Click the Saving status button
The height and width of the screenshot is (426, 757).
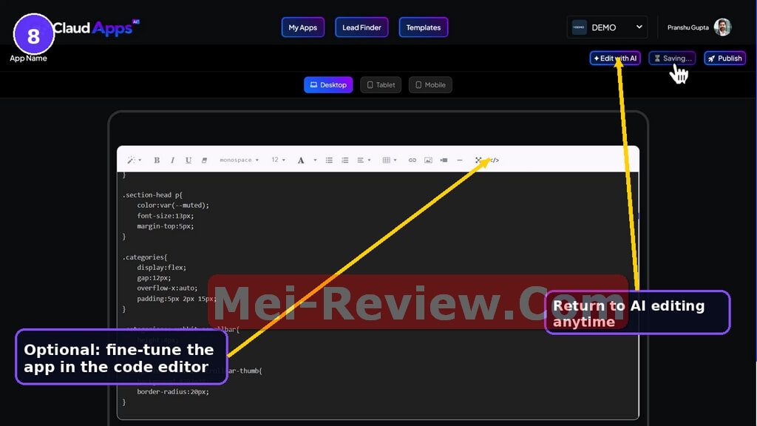(672, 58)
